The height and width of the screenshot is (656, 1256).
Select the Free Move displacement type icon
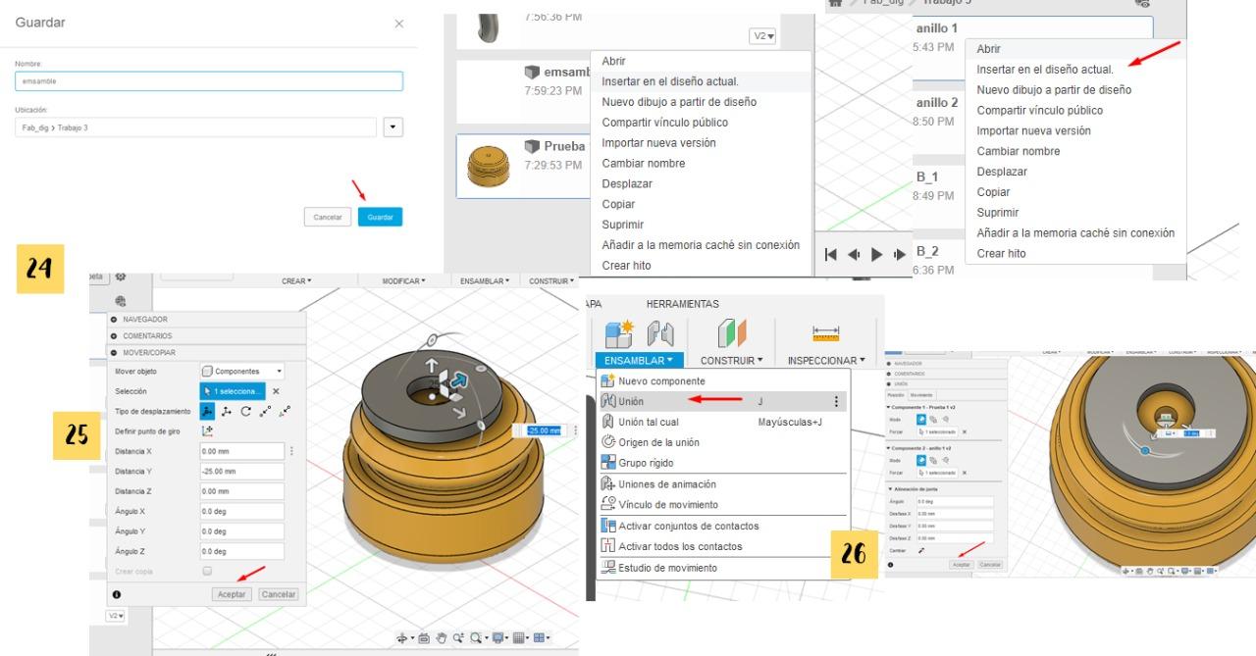[209, 411]
